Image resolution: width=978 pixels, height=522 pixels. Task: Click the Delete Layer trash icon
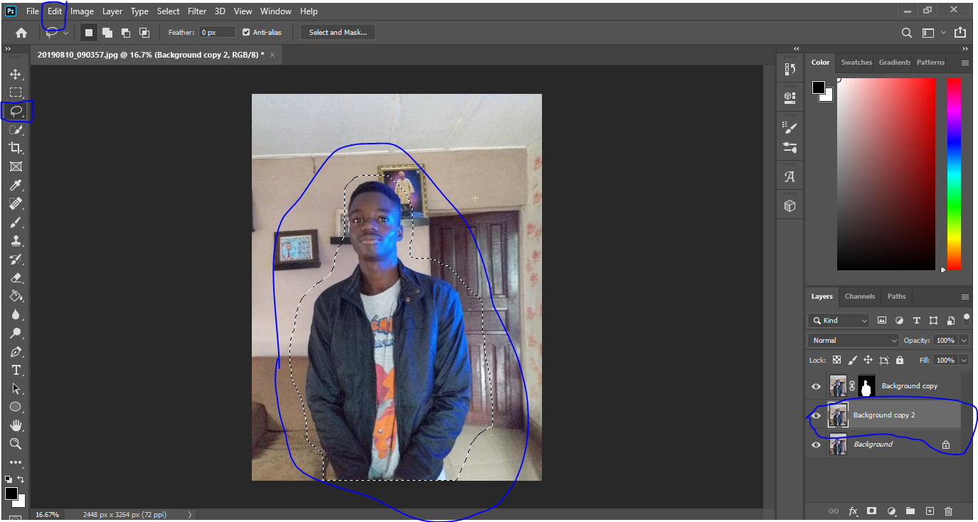click(x=948, y=511)
